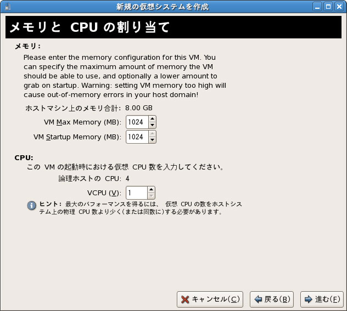Click the window menu icon in the title bar
The image size is (347, 311).
7,7
